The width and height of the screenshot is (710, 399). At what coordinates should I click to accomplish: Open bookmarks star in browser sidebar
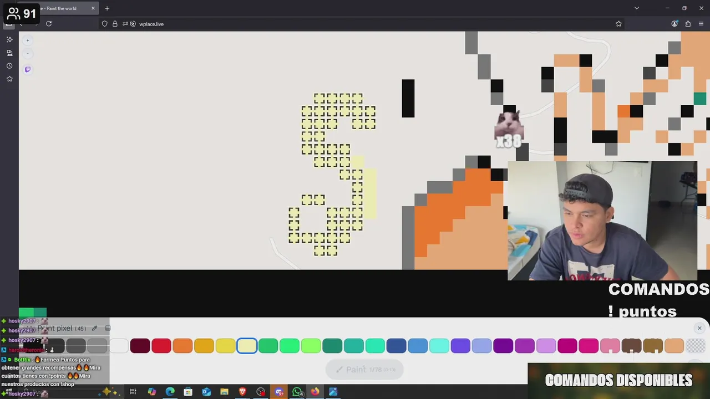(9, 79)
